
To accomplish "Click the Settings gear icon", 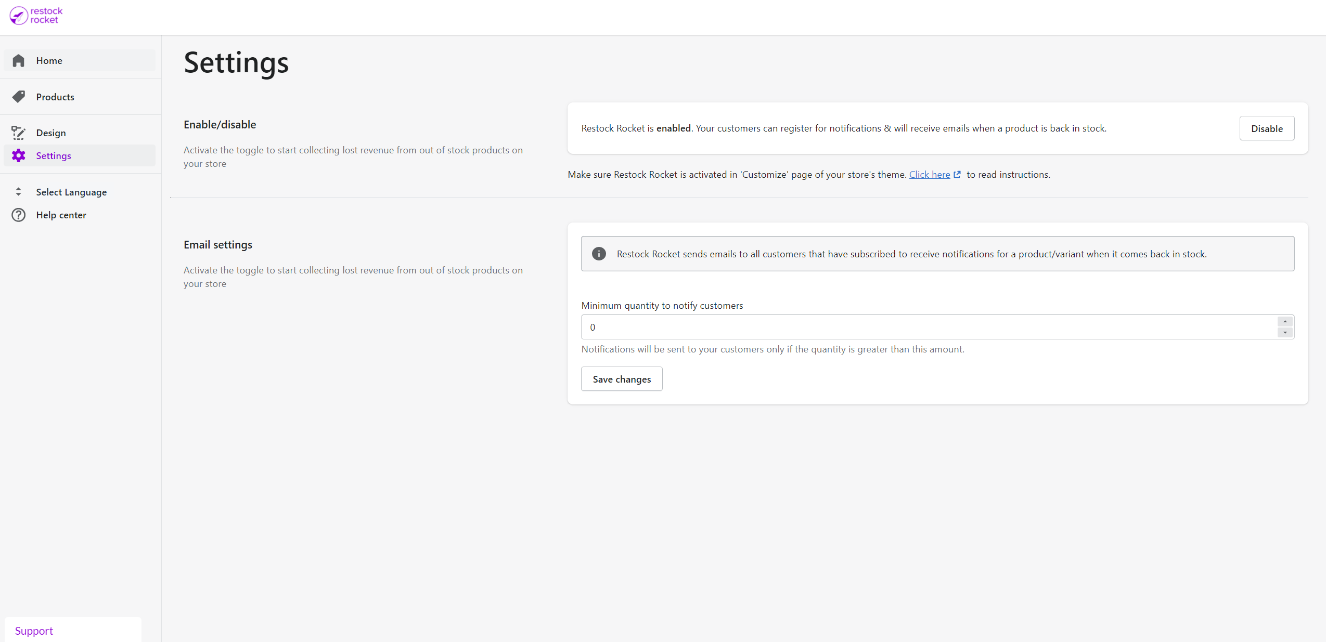I will [x=19, y=155].
